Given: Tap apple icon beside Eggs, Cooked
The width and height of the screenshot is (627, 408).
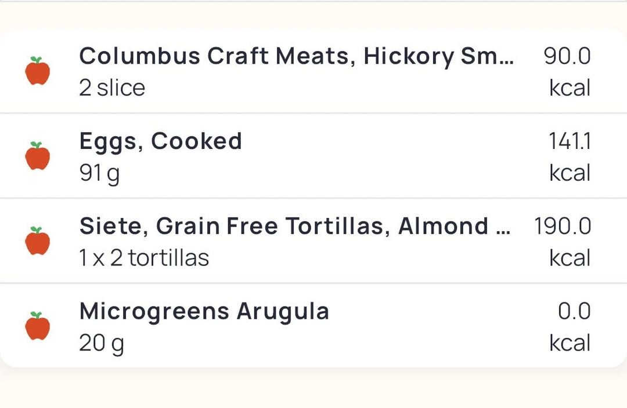Looking at the screenshot, I should pyautogui.click(x=38, y=156).
